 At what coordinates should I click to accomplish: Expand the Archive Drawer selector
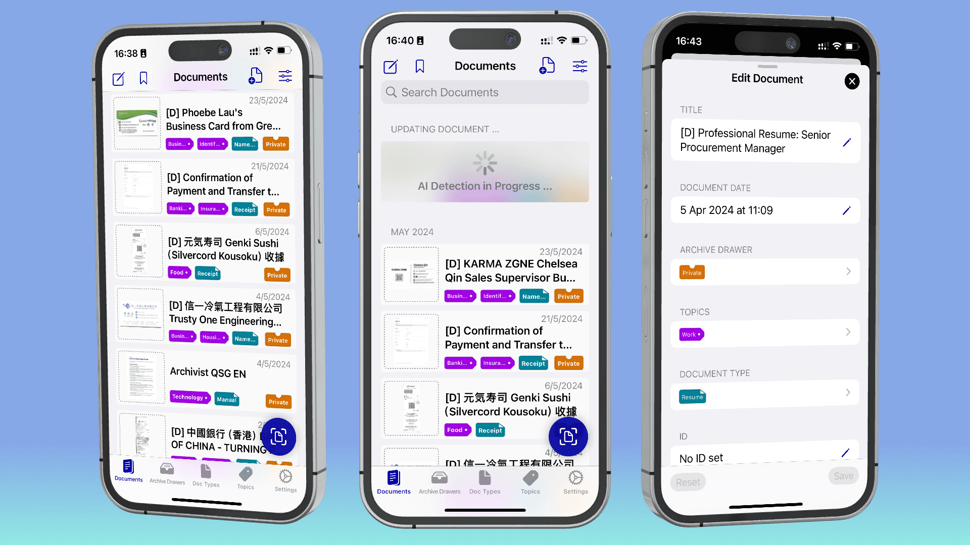pos(765,271)
